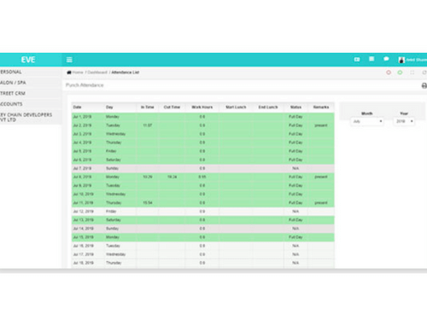Open the ACCOUNTS sidebar menu
Viewport: 427px width, 320px height.
tap(30, 104)
